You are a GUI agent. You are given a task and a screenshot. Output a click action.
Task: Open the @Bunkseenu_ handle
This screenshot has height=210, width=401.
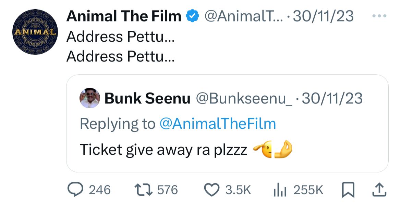click(x=244, y=99)
